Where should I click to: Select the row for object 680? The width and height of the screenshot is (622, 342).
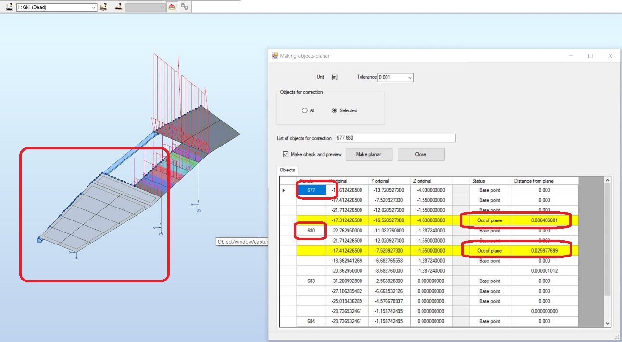click(311, 231)
